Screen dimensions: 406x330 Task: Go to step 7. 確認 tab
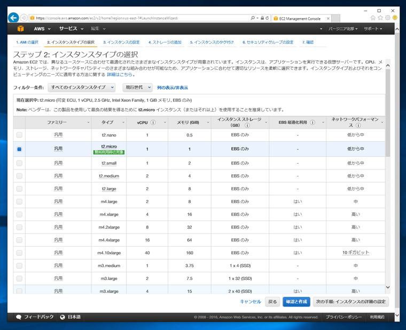click(x=308, y=42)
